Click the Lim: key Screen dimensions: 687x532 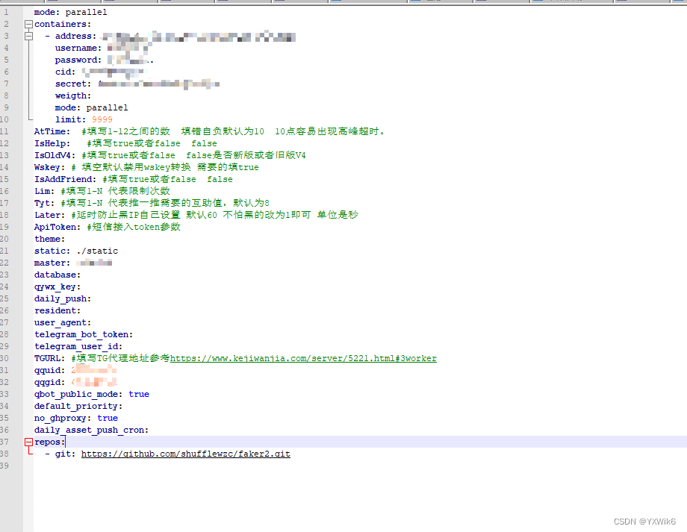(44, 191)
